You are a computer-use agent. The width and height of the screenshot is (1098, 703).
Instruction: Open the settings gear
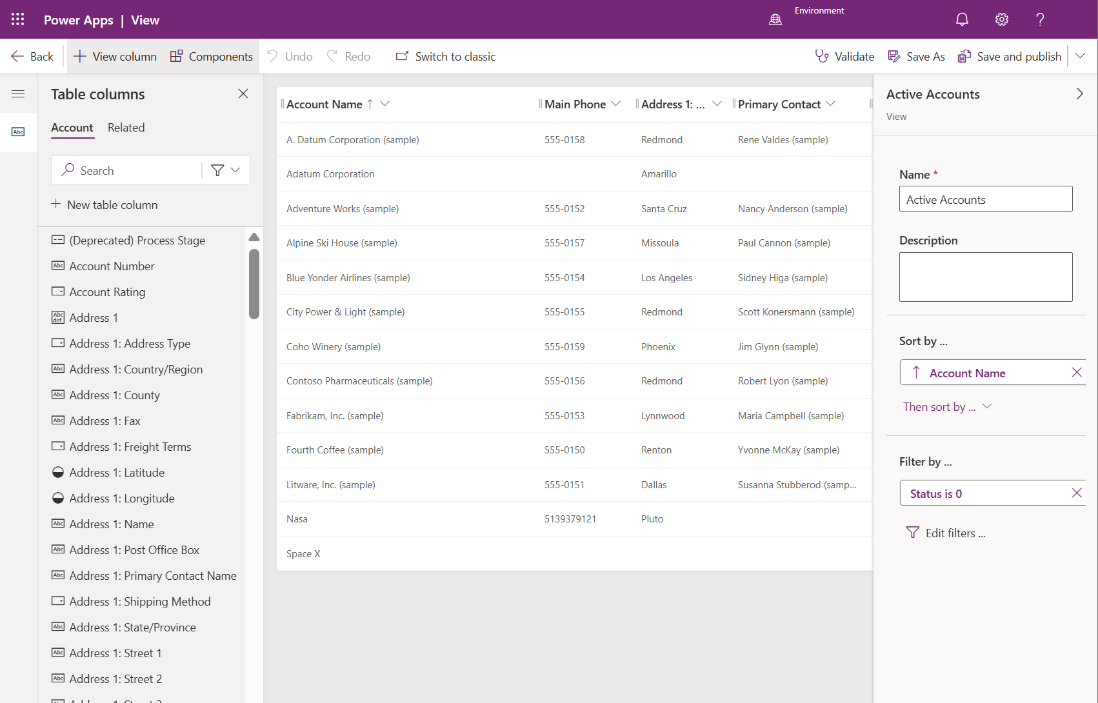(x=1001, y=19)
